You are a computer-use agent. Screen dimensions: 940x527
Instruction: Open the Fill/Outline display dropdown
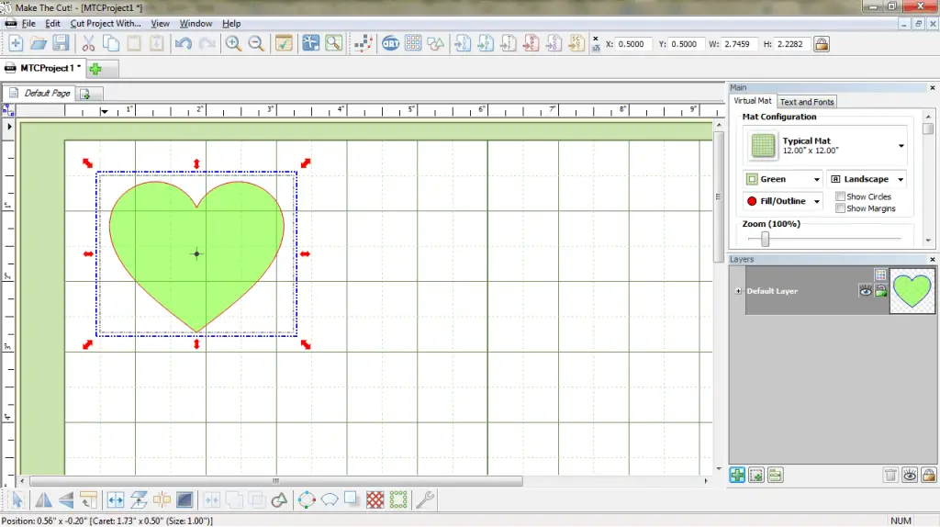point(783,201)
